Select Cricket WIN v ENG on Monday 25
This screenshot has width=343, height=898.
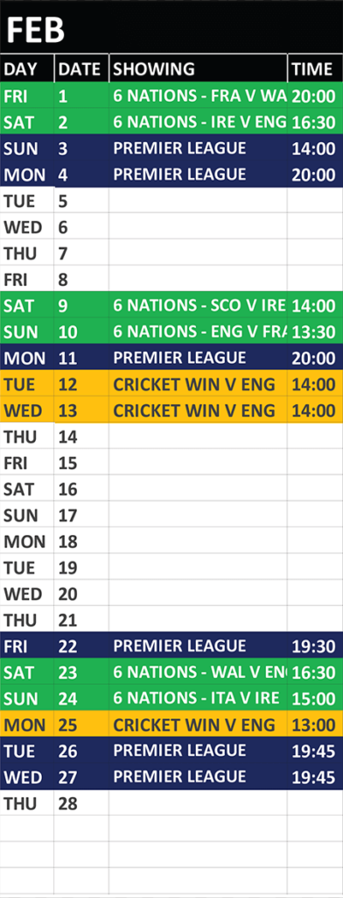[198, 725]
